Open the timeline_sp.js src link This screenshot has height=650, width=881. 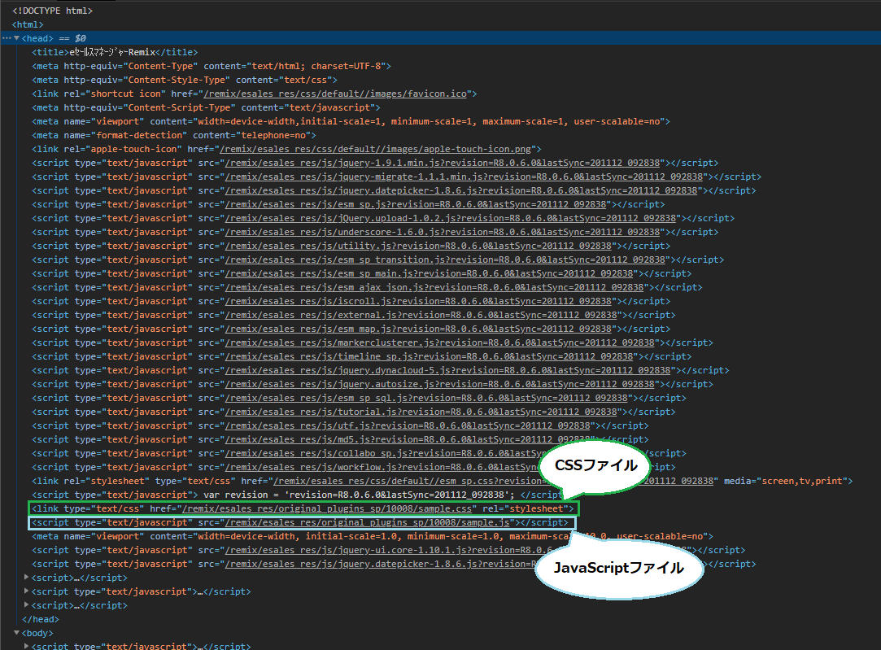click(429, 356)
